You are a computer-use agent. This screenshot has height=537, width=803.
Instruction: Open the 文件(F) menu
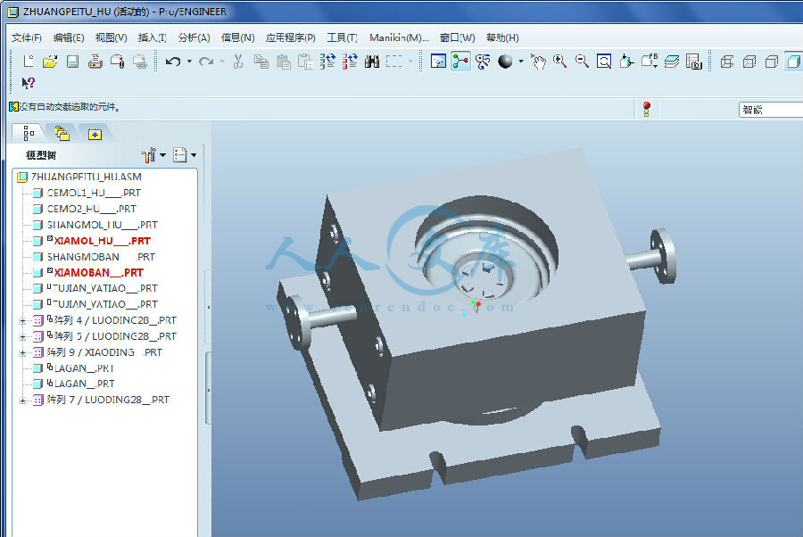click(x=26, y=37)
